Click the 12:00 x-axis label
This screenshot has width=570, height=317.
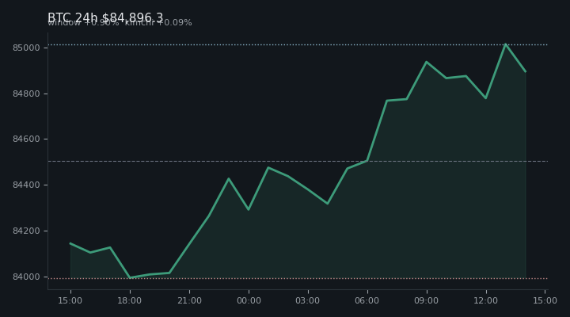click(485, 300)
